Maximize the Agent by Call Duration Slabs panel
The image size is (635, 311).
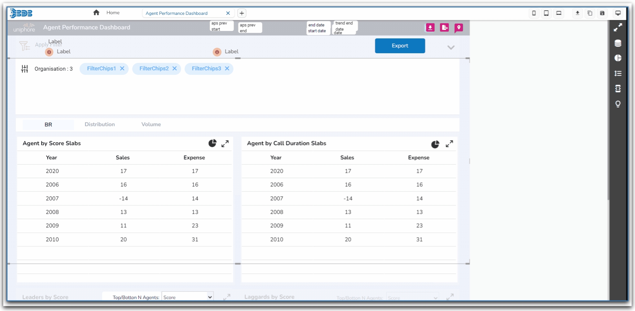(449, 144)
